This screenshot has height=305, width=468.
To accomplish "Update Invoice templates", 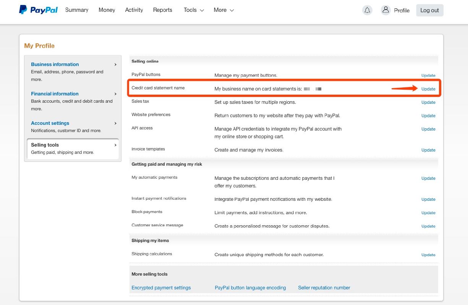I will click(x=428, y=150).
